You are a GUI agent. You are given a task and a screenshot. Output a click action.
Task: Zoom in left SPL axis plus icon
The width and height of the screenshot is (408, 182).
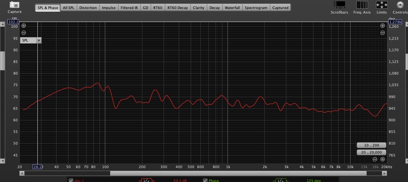24,26
